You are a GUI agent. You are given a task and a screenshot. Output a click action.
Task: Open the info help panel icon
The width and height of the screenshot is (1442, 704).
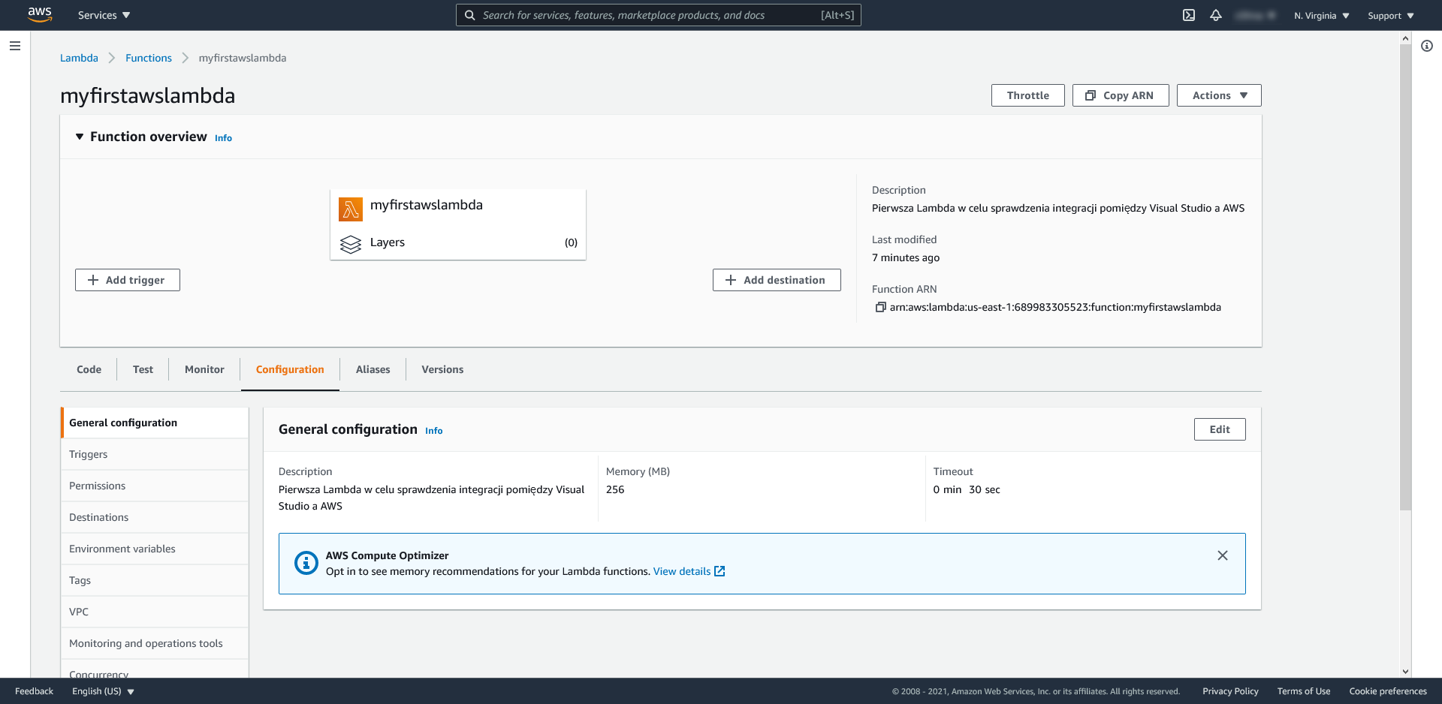click(1427, 46)
